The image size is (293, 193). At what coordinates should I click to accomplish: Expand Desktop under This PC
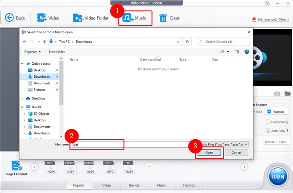[24, 120]
